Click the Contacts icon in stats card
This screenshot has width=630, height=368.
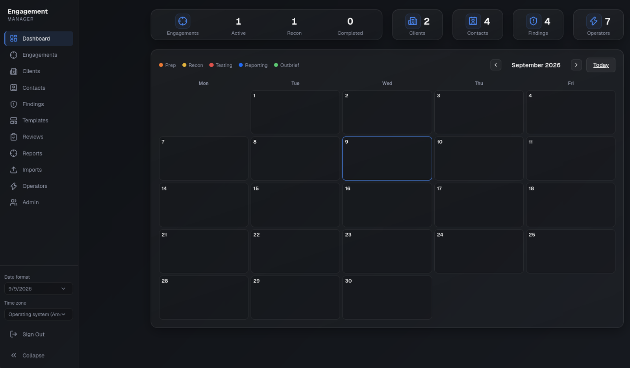(473, 21)
